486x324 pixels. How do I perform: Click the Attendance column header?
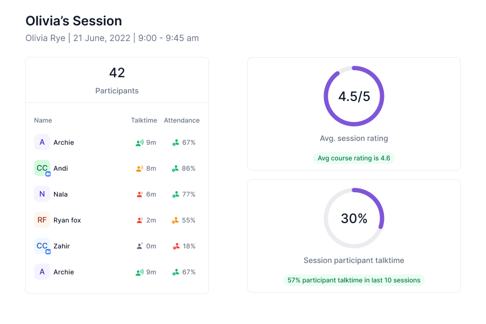click(181, 120)
